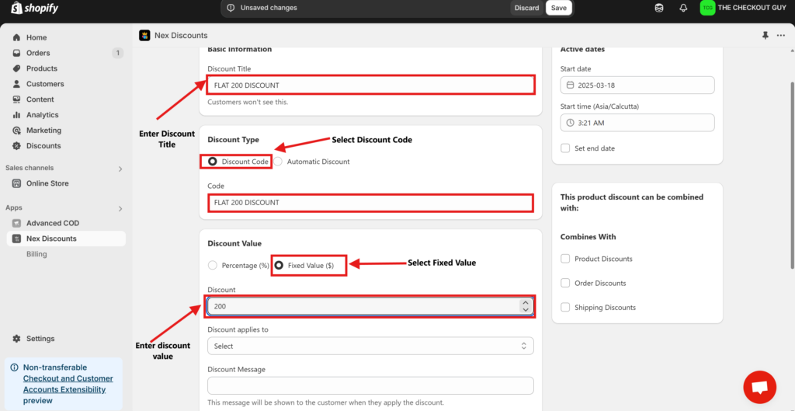The width and height of the screenshot is (795, 411).
Task: Click the Settings gear icon
Action: pos(17,339)
